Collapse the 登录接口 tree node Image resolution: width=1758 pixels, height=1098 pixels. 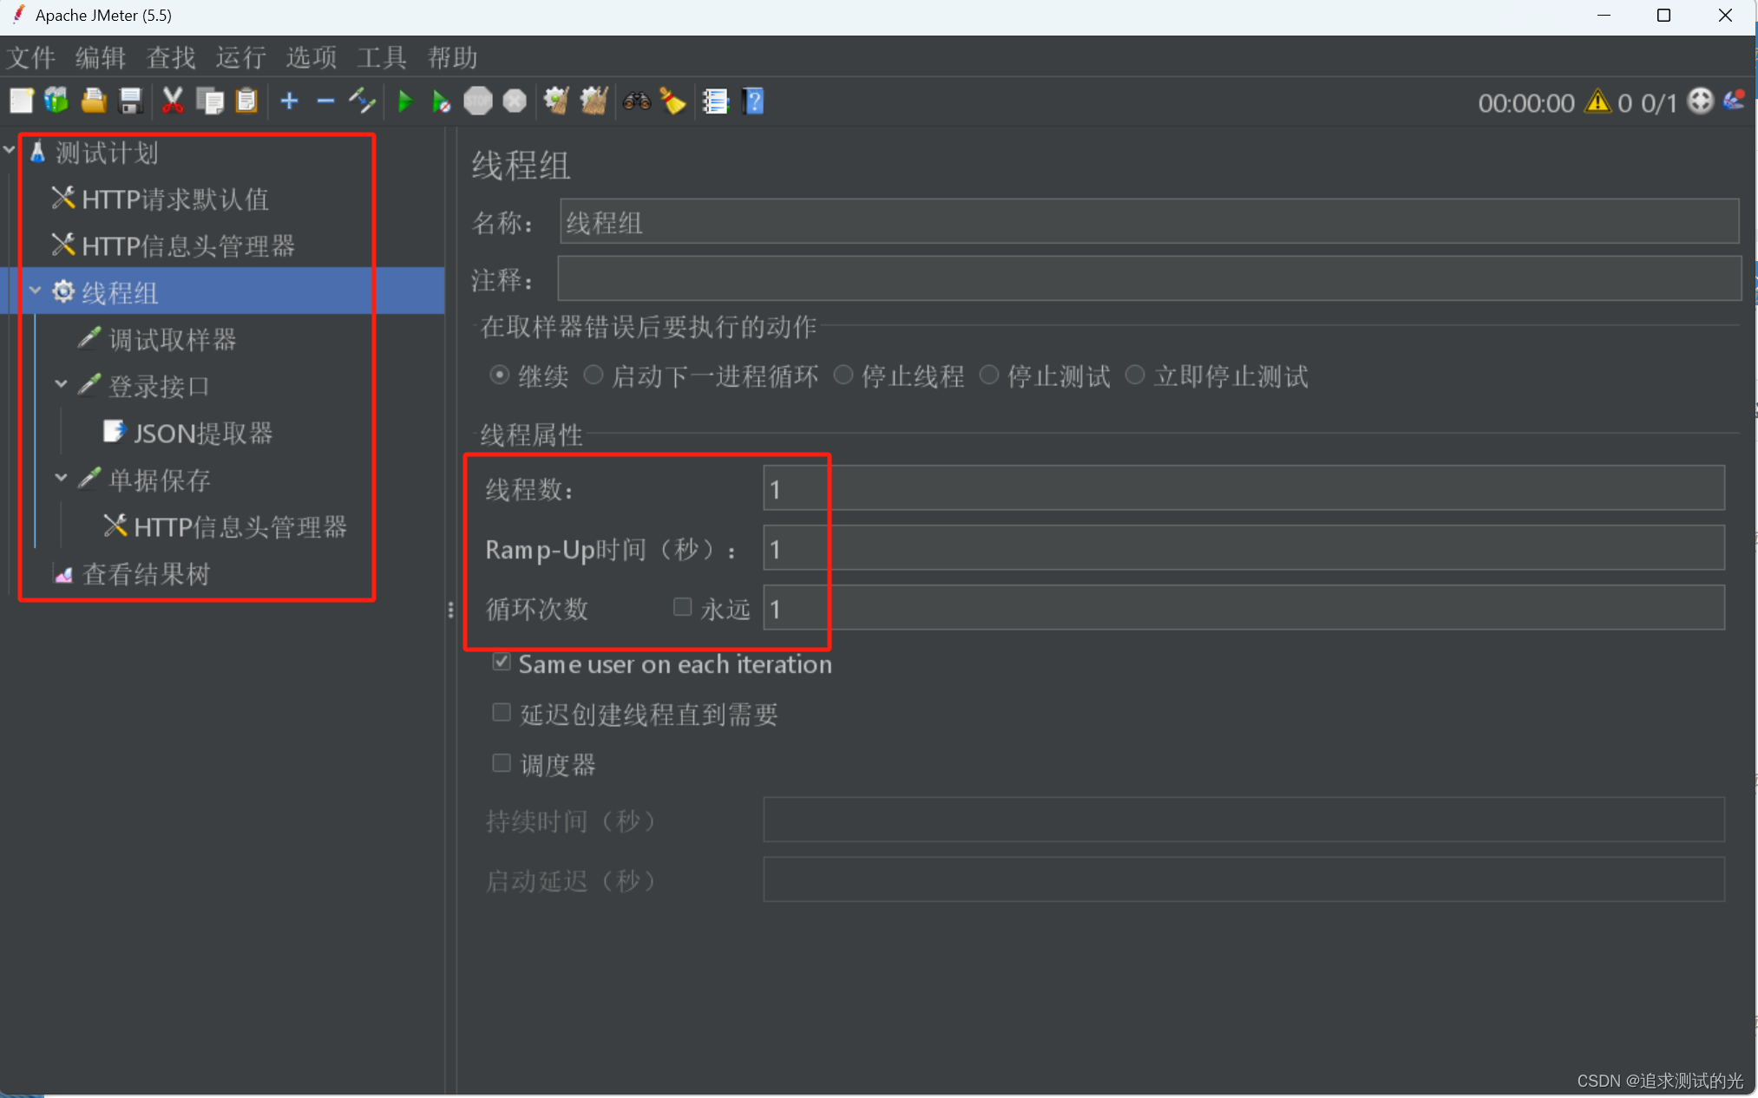[x=62, y=384]
